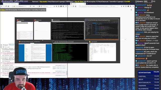
Task: Click the viewer count chat icon
Action: click(x=152, y=1)
